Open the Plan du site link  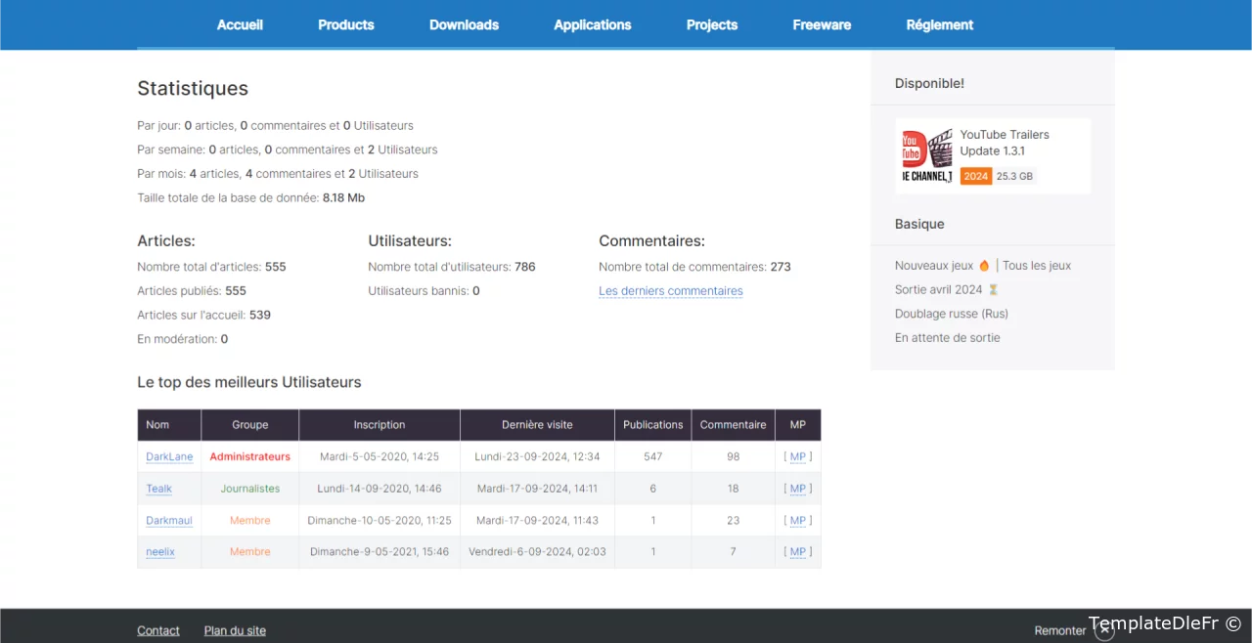[x=235, y=630]
